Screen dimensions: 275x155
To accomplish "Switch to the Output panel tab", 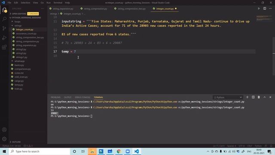I will 67,97.
